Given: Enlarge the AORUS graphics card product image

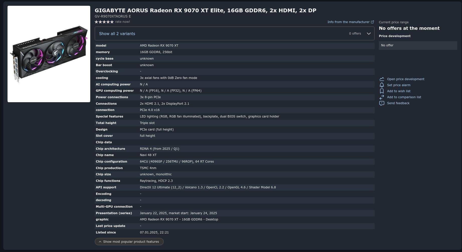Looking at the screenshot, I should [49, 54].
